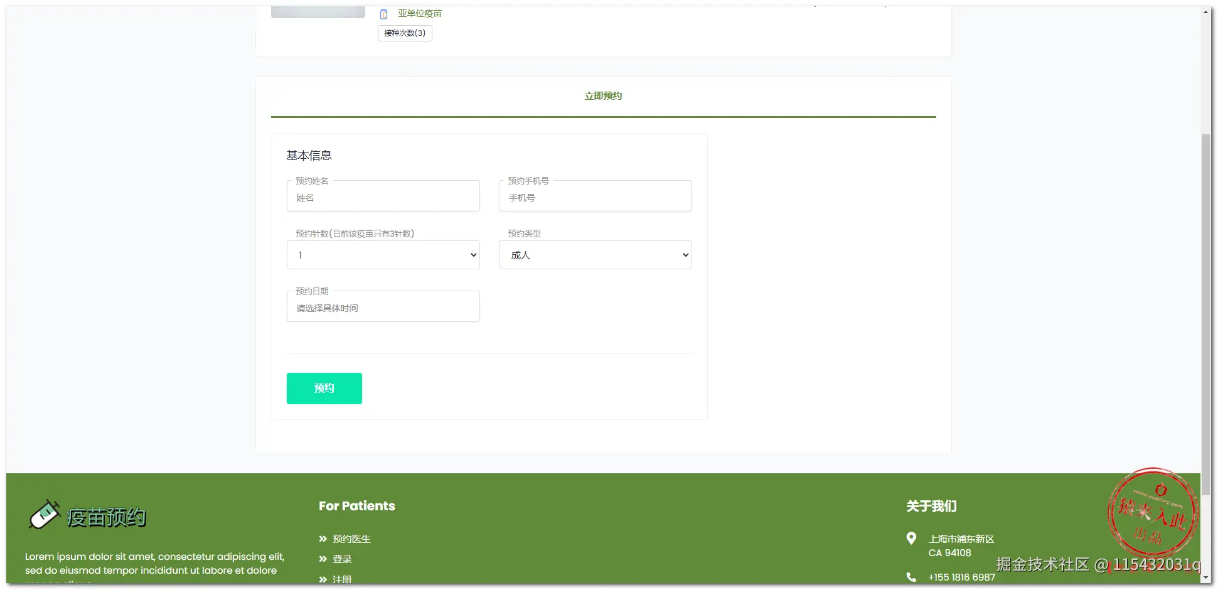This screenshot has width=1218, height=590.
Task: Click double-chevron icon before 预约医生
Action: [323, 539]
